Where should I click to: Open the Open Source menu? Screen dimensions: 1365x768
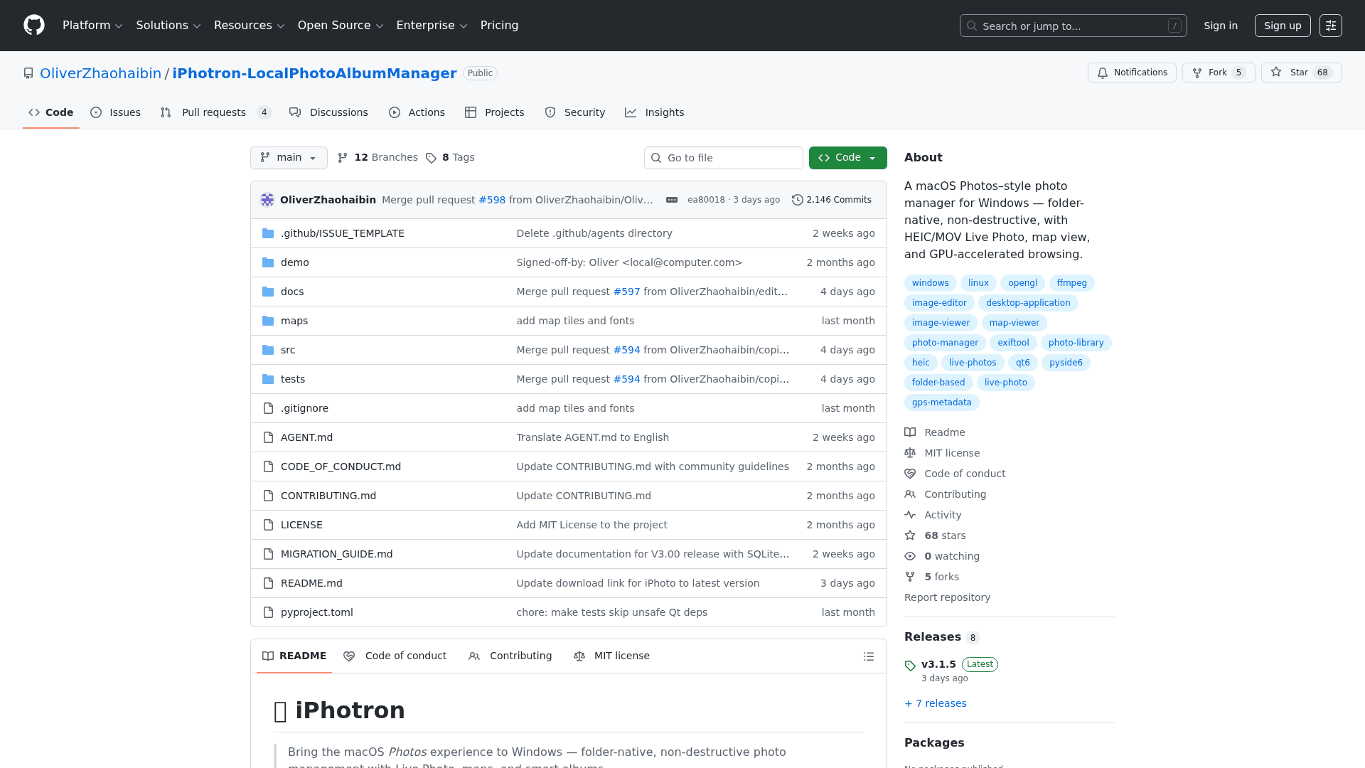341,26
